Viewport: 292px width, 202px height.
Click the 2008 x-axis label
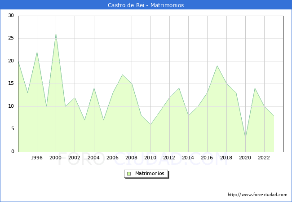pyautogui.click(x=132, y=158)
